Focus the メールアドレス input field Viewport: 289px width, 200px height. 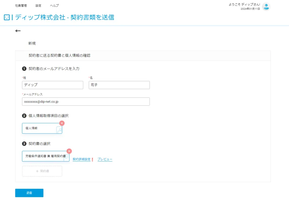[x=86, y=102]
